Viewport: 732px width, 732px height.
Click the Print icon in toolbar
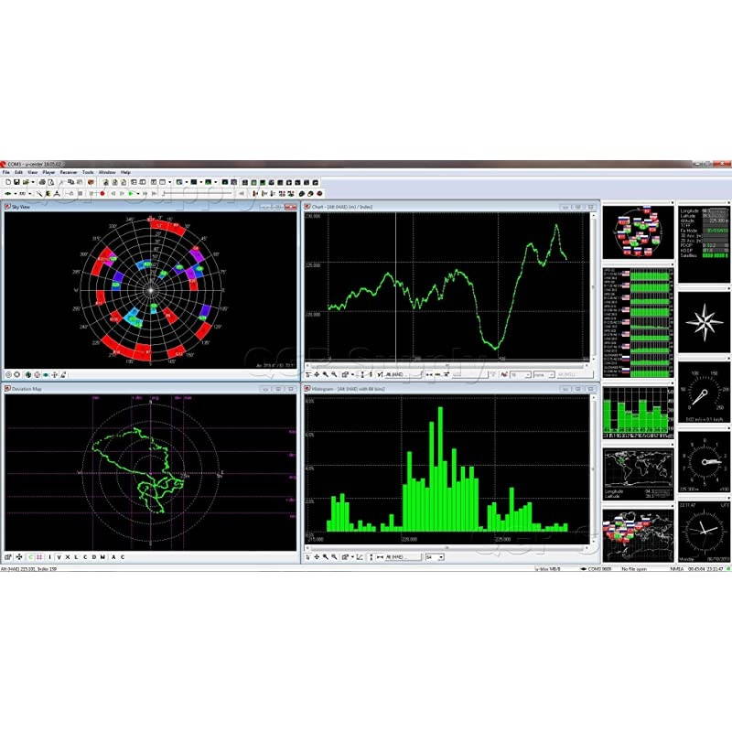pos(41,182)
